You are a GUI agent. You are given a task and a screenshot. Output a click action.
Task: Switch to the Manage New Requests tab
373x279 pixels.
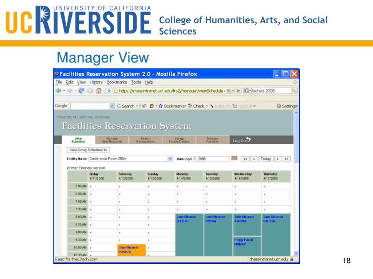tap(112, 140)
